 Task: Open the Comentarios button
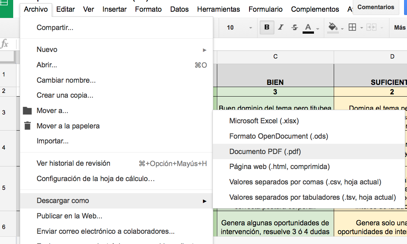[375, 7]
